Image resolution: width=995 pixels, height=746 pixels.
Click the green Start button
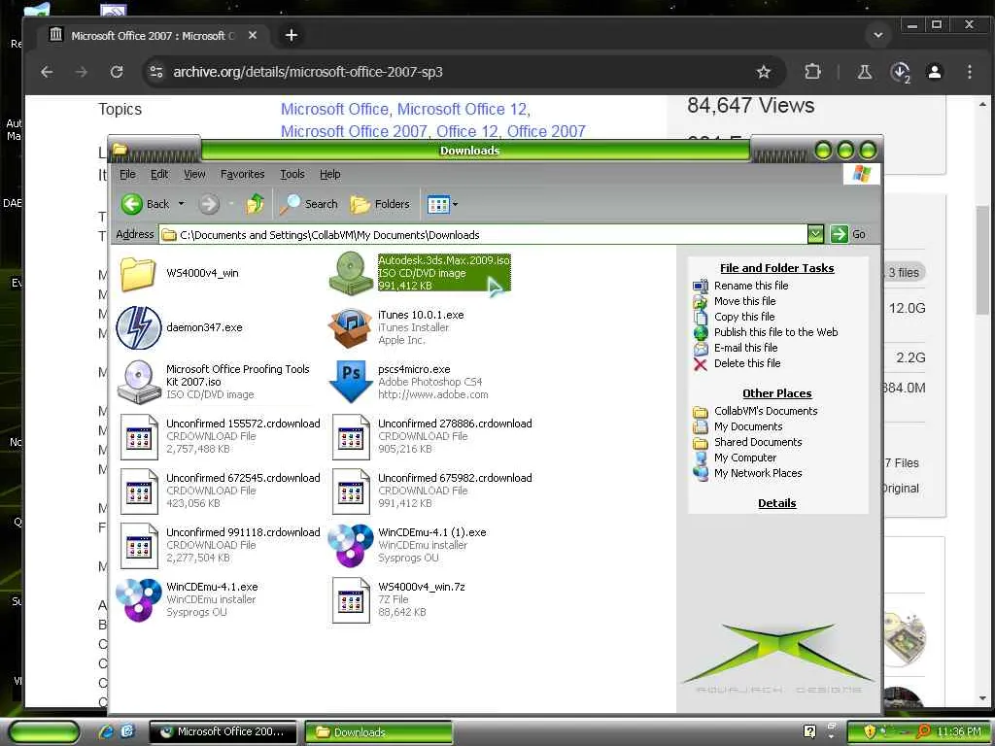point(44,732)
